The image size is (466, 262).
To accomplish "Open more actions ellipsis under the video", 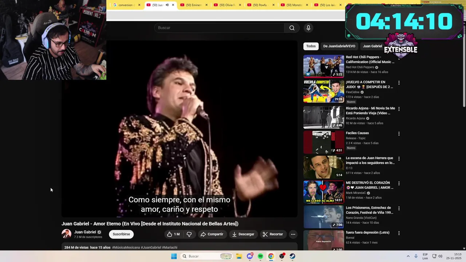I will pyautogui.click(x=293, y=234).
